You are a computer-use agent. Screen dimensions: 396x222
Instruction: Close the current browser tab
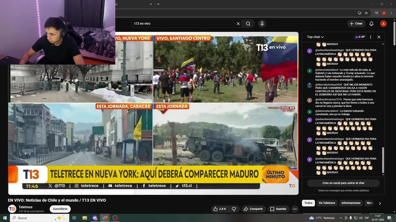click(x=151, y=4)
